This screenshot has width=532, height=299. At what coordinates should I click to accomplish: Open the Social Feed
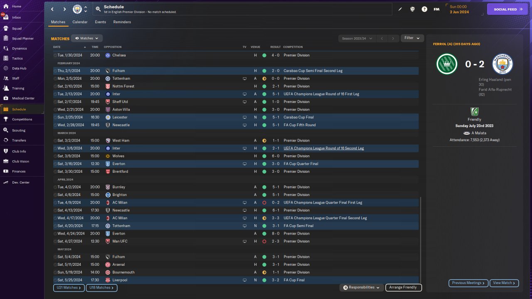pyautogui.click(x=507, y=9)
